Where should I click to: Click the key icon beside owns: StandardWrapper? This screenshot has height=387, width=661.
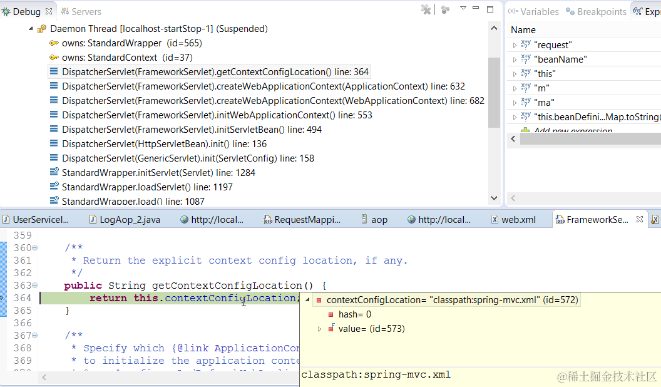[54, 43]
